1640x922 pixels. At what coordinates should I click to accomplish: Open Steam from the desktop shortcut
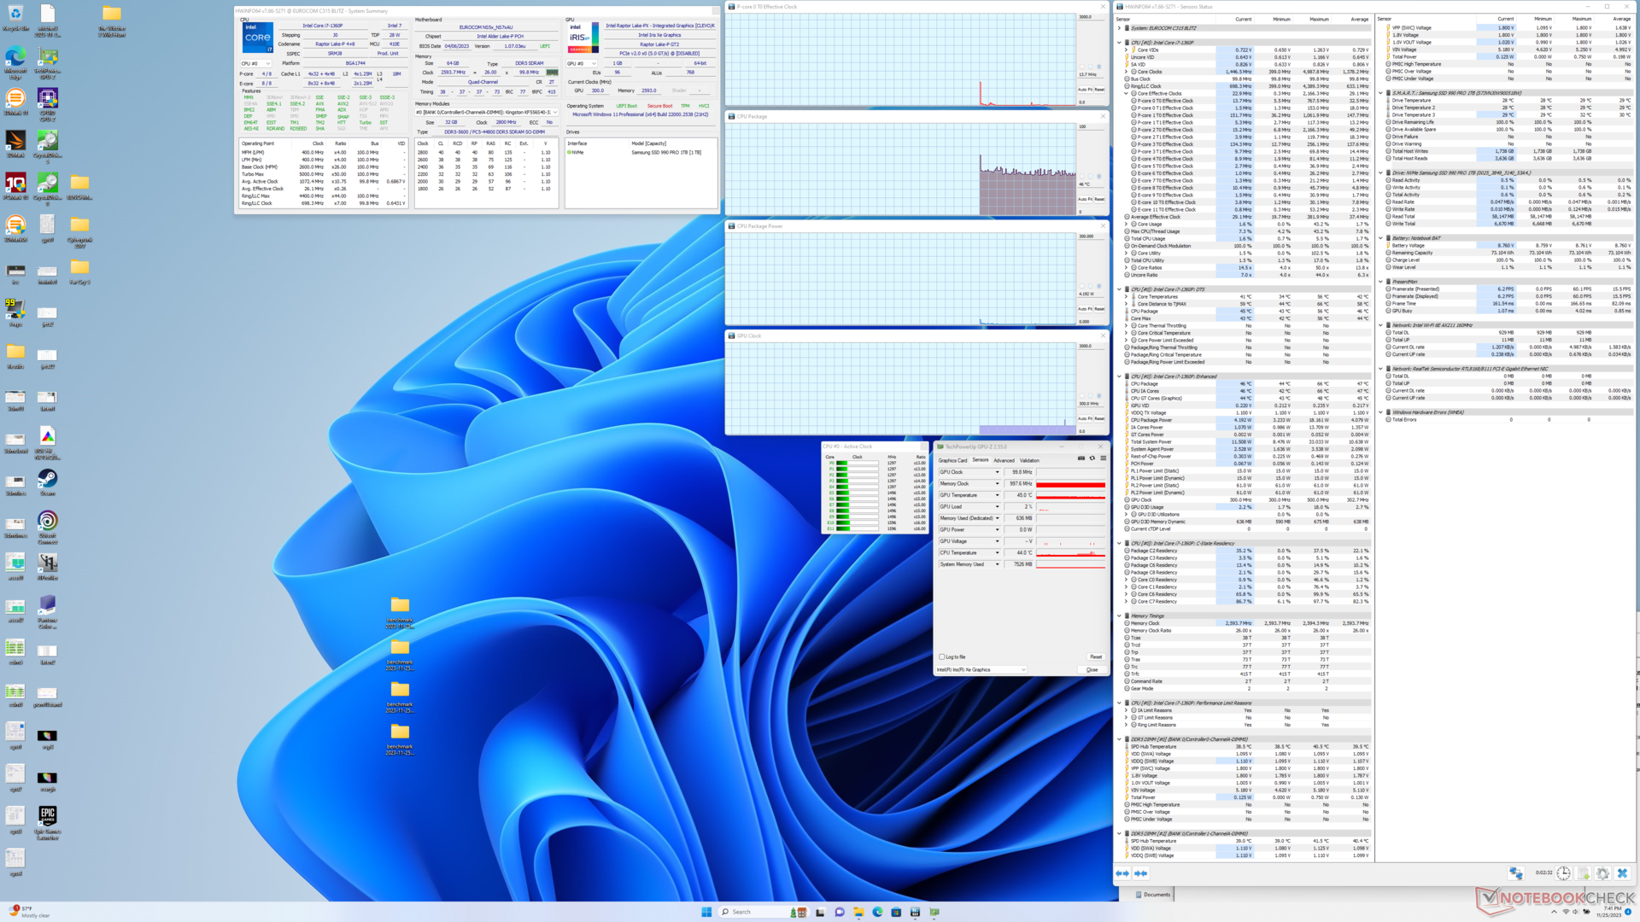click(x=48, y=480)
